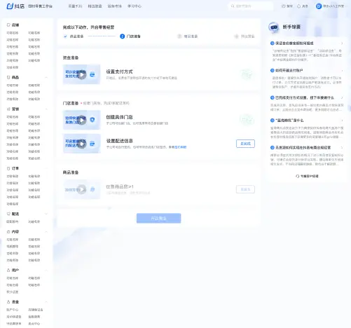Click the magnifier icon in search box

(x=233, y=6)
